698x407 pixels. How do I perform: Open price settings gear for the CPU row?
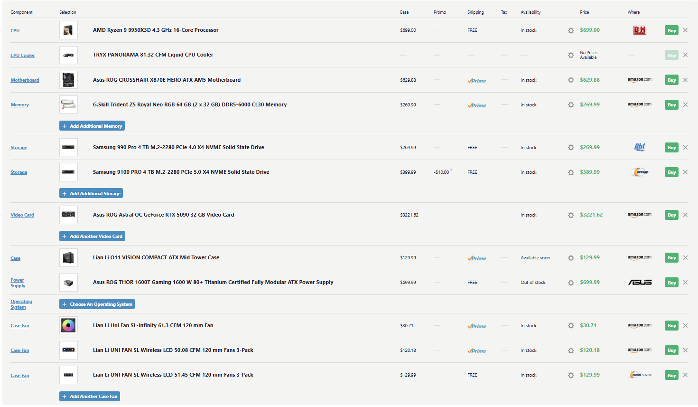(571, 30)
